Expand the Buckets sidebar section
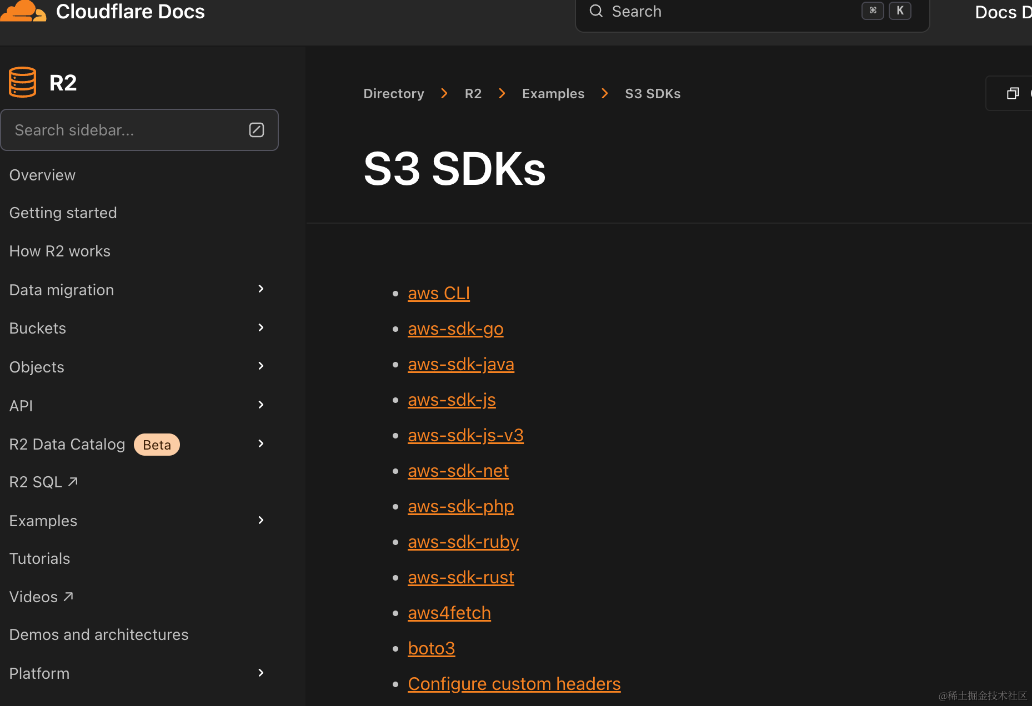Screen dimensions: 1032x706 [x=261, y=327]
